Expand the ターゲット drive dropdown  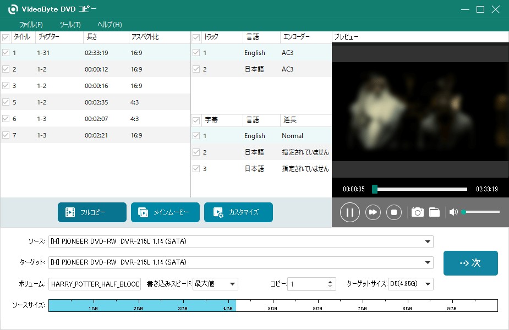[428, 262]
